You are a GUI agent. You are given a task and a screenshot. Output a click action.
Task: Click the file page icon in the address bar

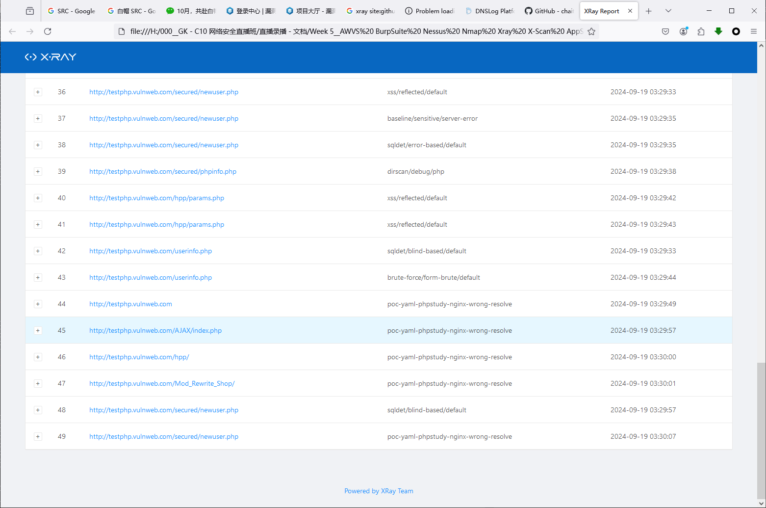point(122,31)
